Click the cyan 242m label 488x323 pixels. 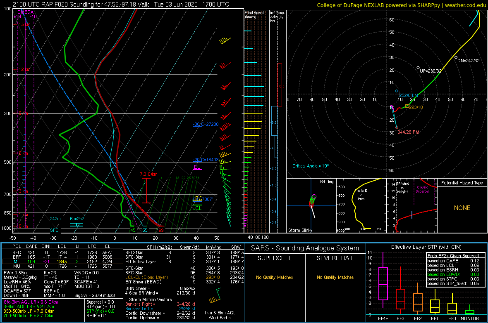(55, 219)
